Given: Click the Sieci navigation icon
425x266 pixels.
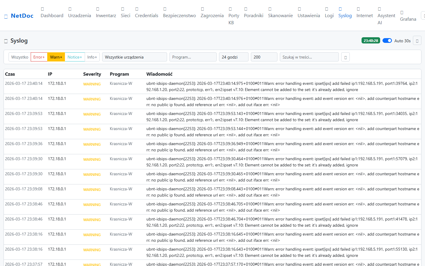Looking at the screenshot, I should pos(123,9).
